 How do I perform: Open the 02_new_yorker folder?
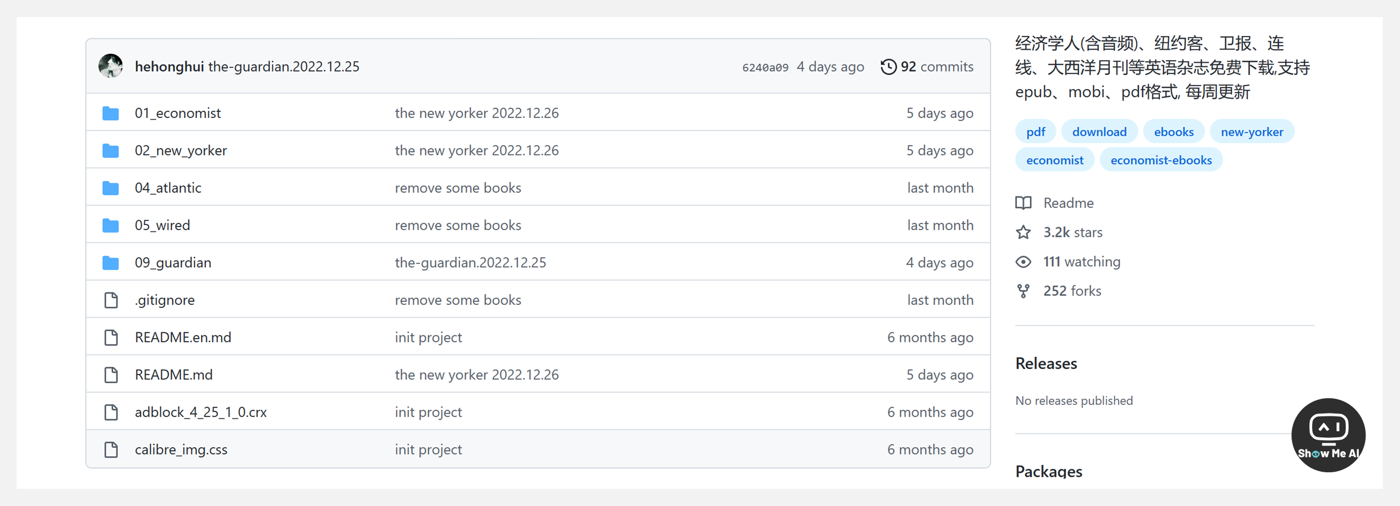[180, 150]
